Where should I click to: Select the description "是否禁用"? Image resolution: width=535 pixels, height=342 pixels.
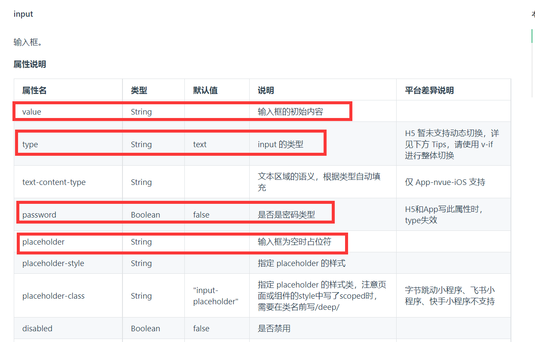pyautogui.click(x=274, y=329)
